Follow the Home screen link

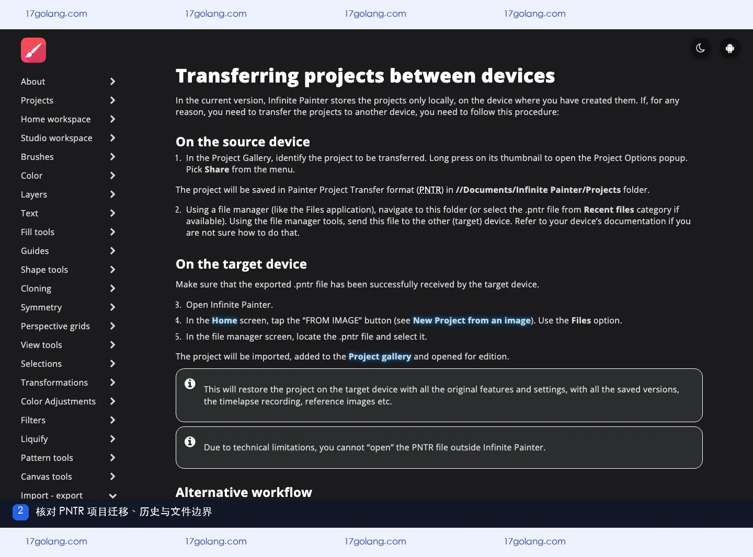(x=224, y=320)
